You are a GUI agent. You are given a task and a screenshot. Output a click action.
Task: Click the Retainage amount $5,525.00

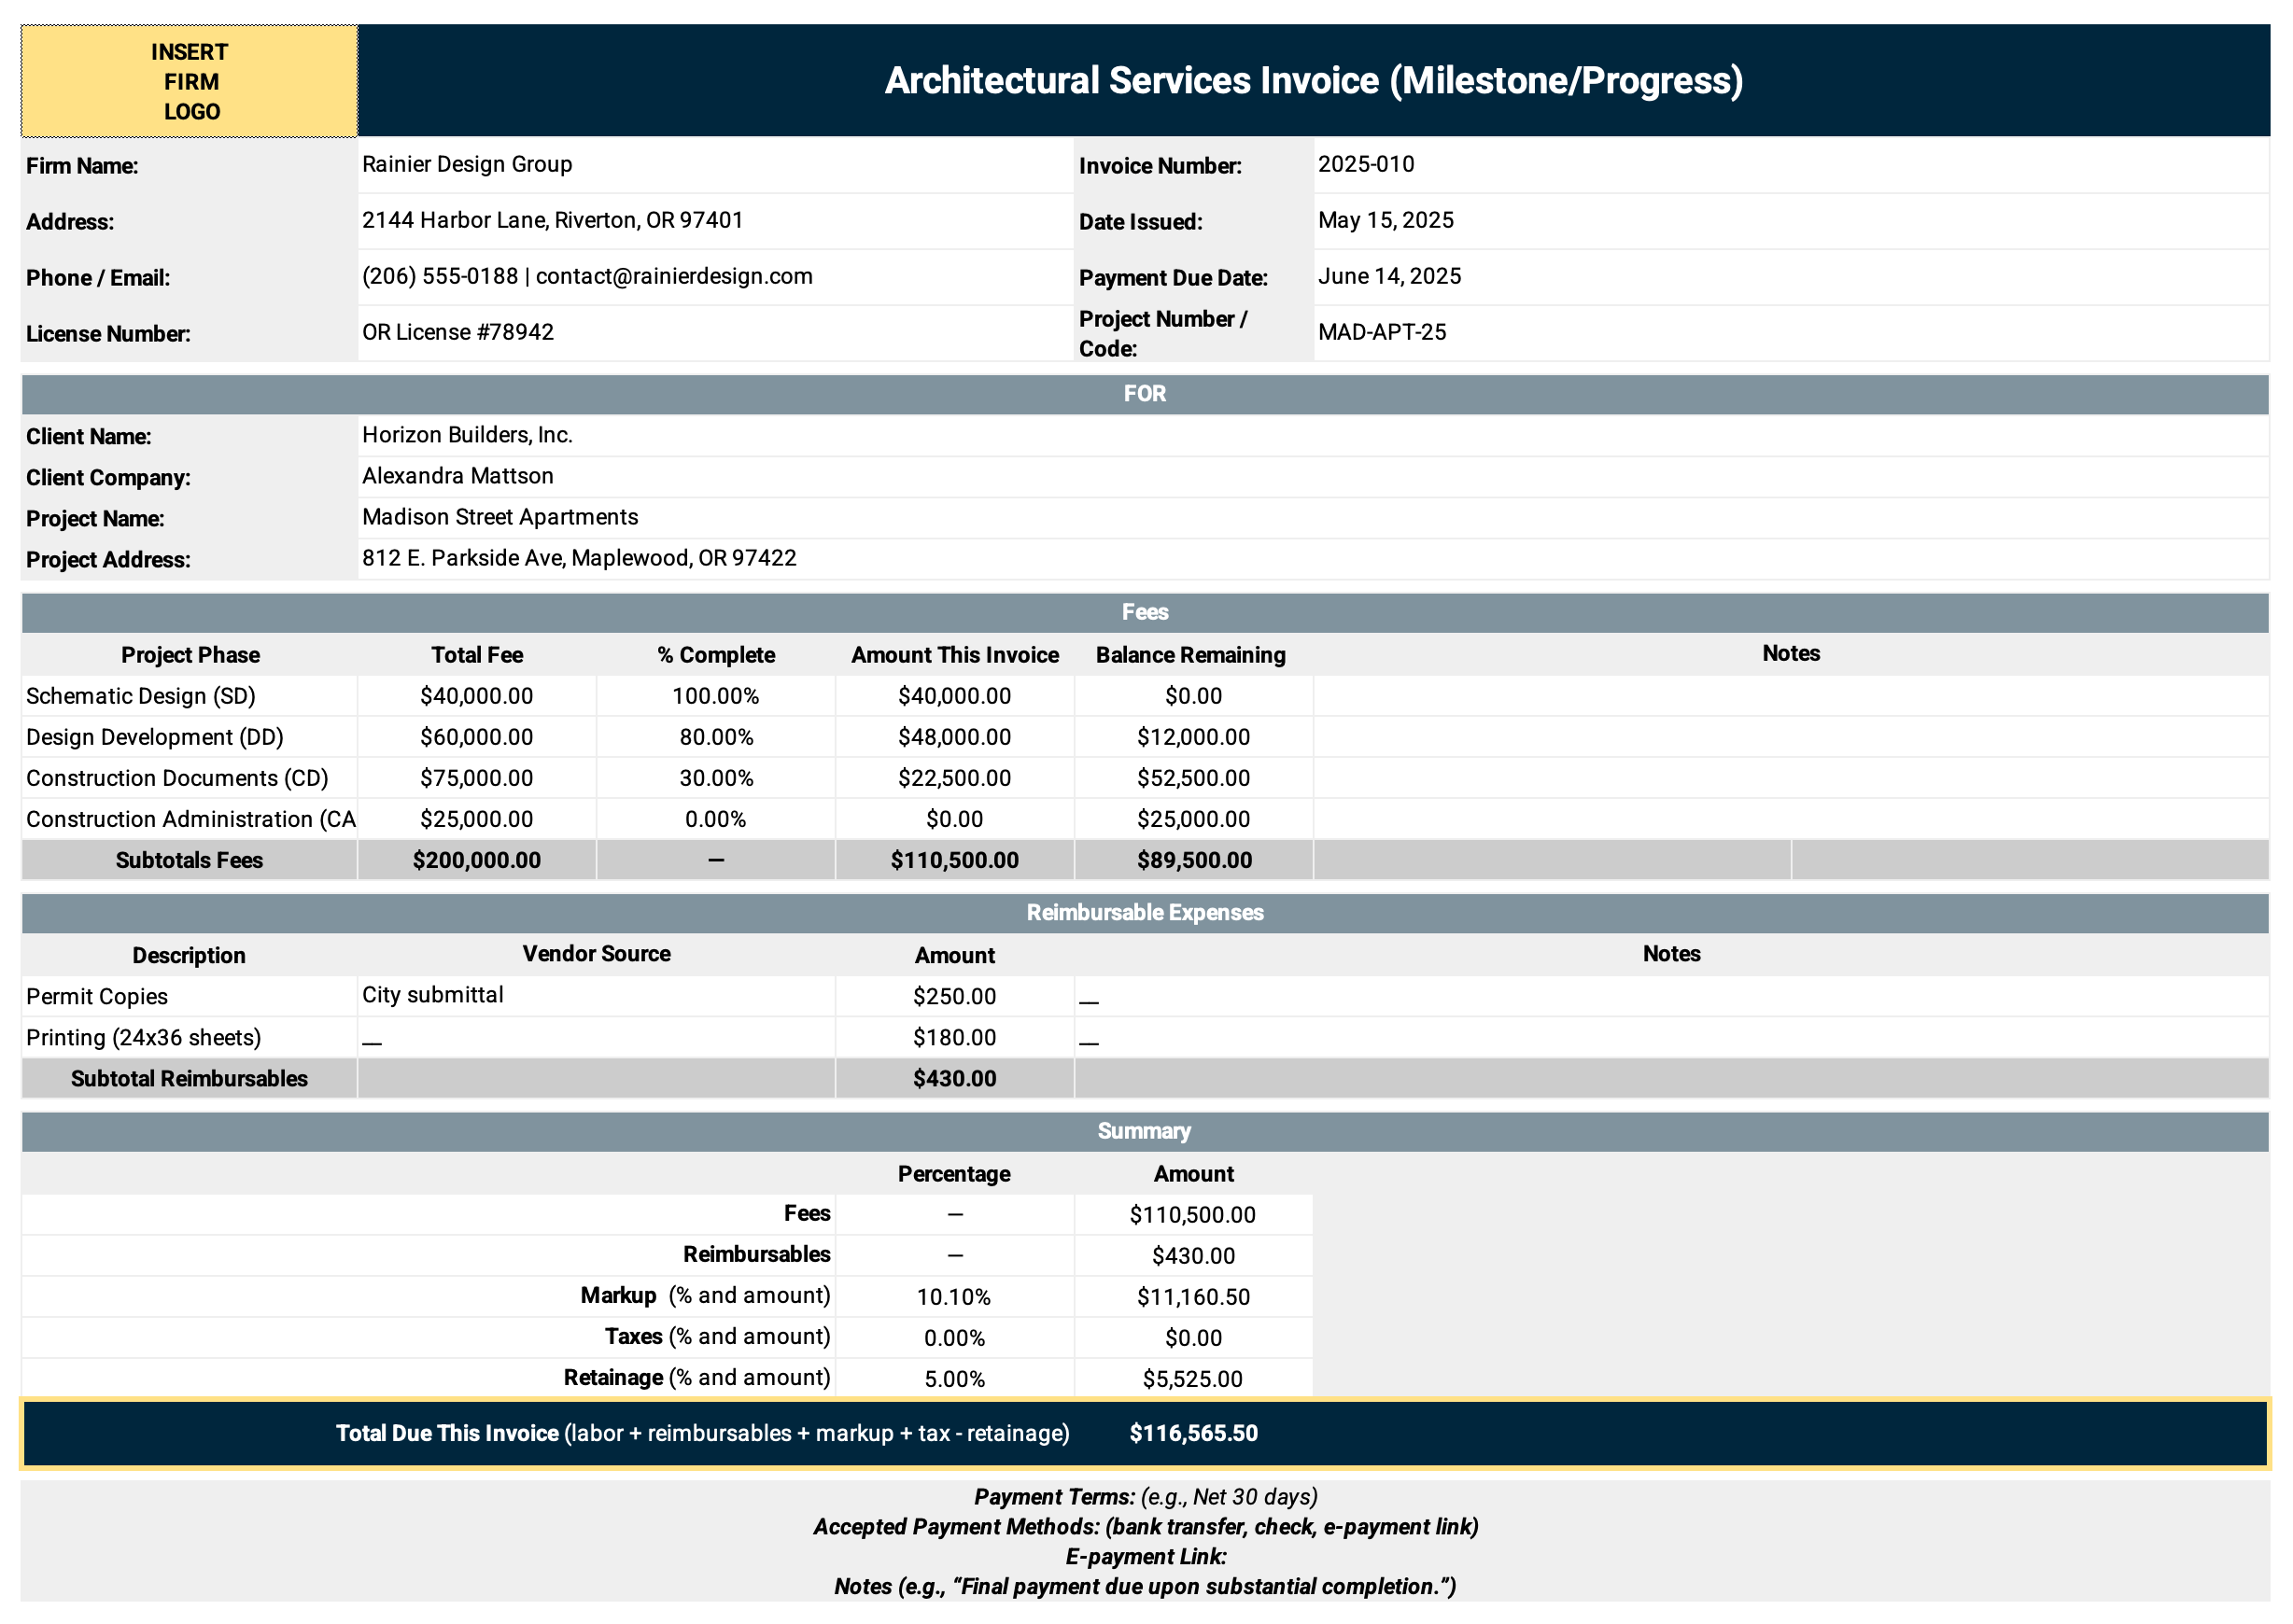tap(1191, 1378)
